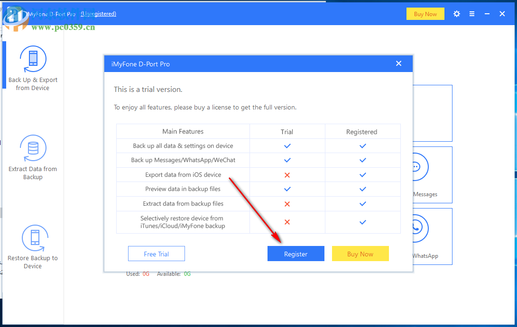Click 'Back up Messages/WhatsApp/WeChat' row text
This screenshot has width=517, height=327.
coord(183,160)
